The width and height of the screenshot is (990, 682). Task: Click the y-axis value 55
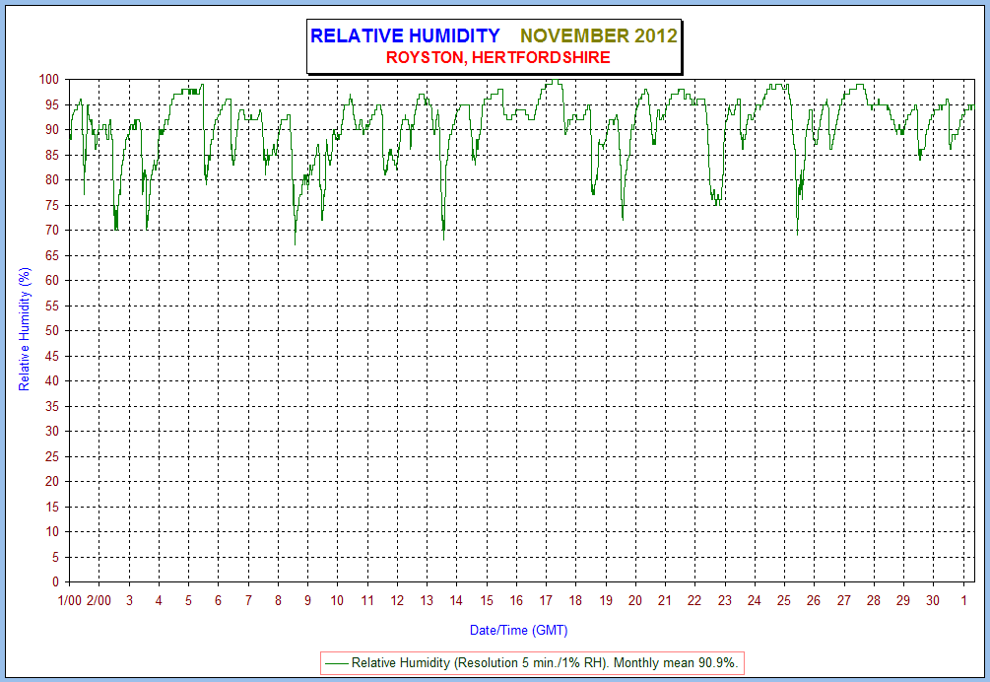point(52,306)
